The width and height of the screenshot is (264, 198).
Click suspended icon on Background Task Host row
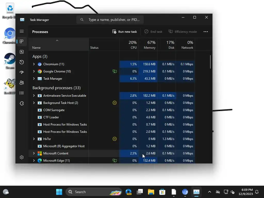coord(114,103)
